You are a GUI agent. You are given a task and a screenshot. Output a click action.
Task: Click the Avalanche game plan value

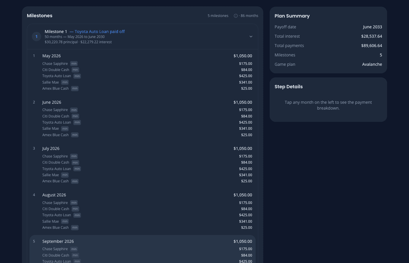coord(372,64)
